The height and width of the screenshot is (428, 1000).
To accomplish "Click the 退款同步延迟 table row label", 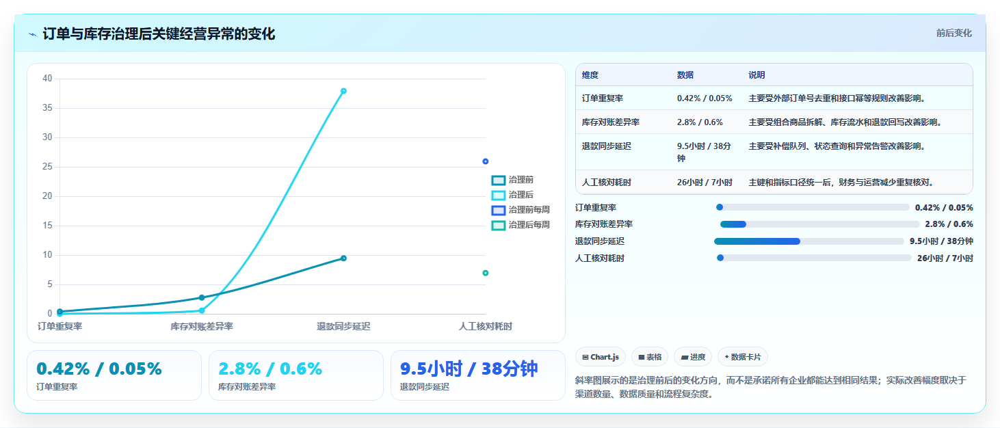I will point(607,146).
